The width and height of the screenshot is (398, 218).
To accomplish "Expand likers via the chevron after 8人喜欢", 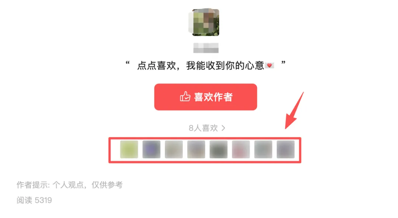I will click(x=223, y=128).
